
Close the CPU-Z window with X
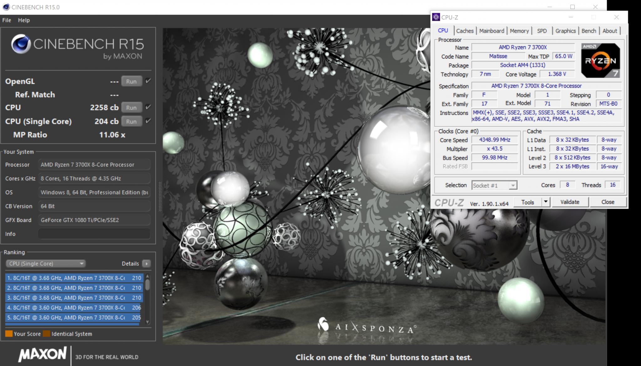tap(616, 17)
